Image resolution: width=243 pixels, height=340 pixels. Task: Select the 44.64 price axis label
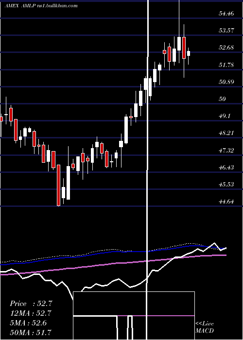[226, 202]
